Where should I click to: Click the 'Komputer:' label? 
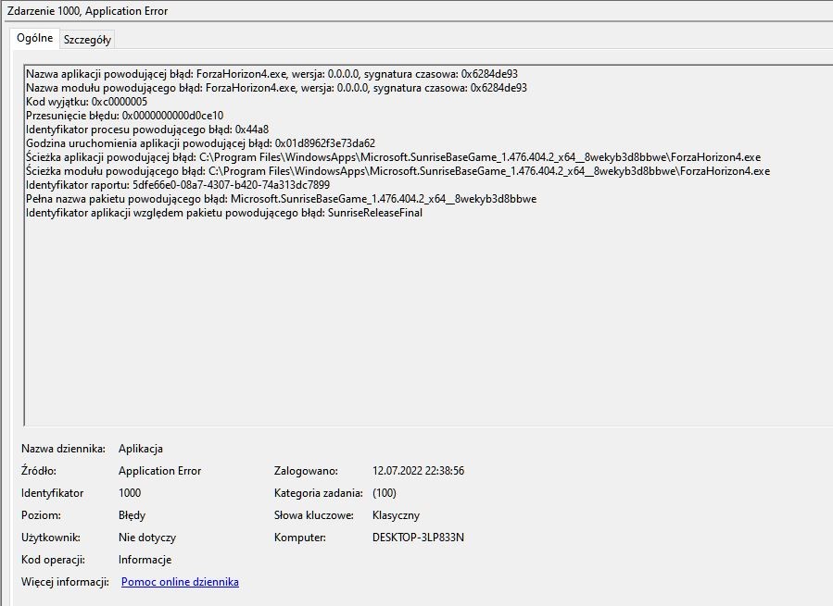click(x=299, y=538)
